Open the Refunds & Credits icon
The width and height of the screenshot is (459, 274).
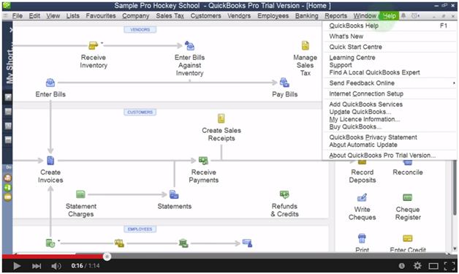click(x=284, y=194)
